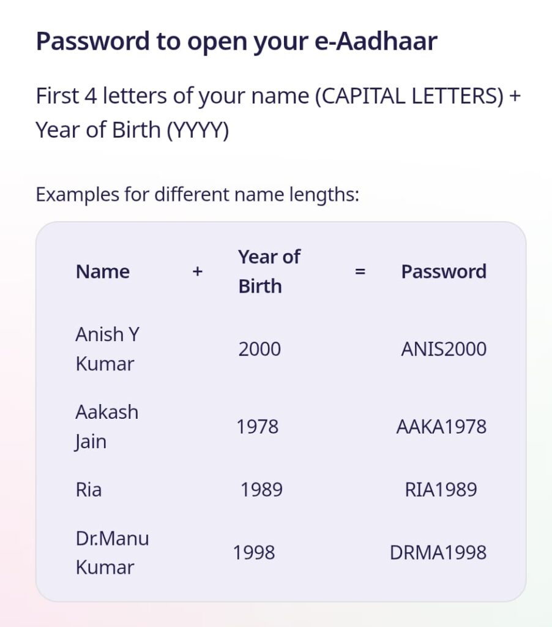Click the AAKA1978 password example

[x=441, y=427]
